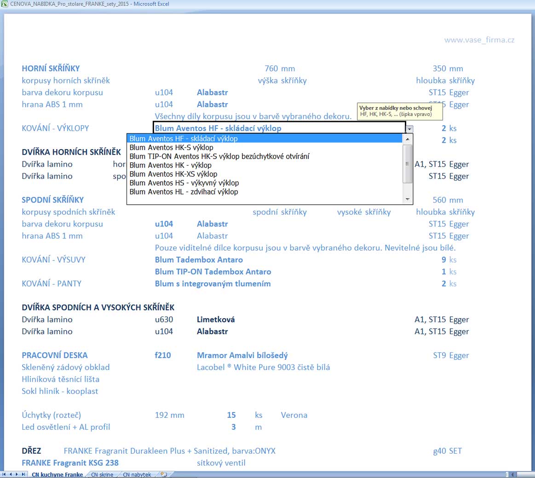Select the FRANKE Fragranit KSG 238 cell
Viewport: 535px width, 478px height.
coord(70,463)
